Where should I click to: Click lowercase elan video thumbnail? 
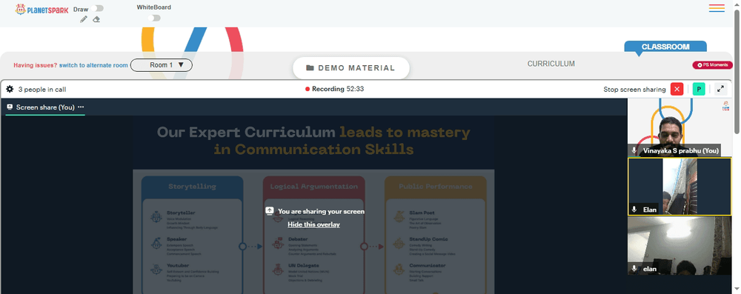[x=679, y=246]
